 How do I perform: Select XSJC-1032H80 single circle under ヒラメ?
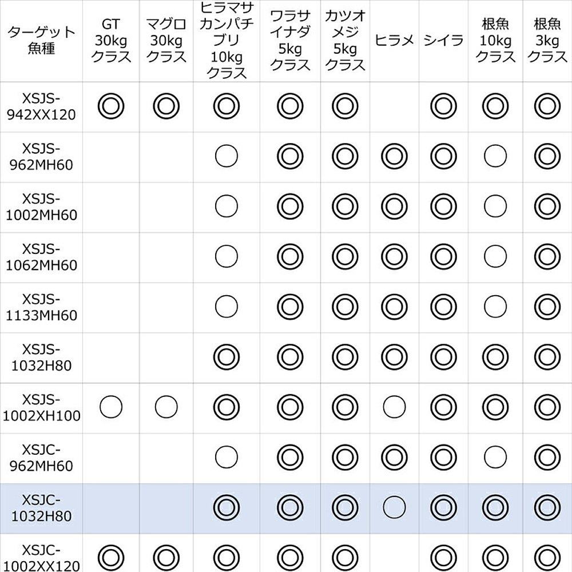click(394, 507)
